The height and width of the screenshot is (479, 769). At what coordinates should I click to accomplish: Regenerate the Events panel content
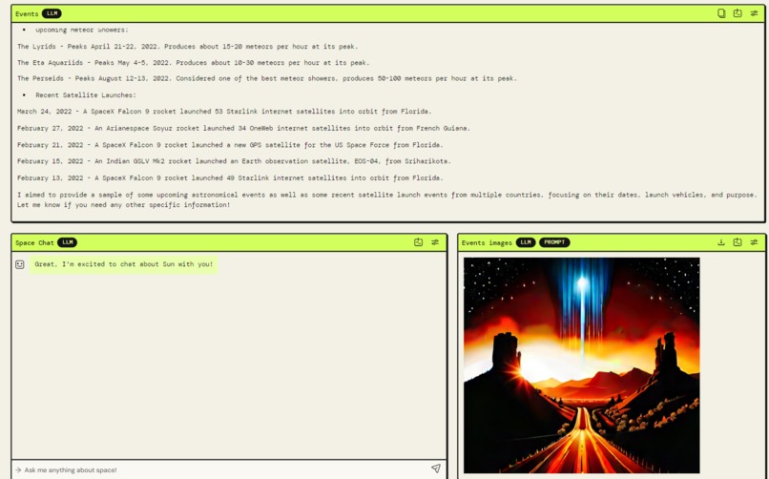point(738,13)
